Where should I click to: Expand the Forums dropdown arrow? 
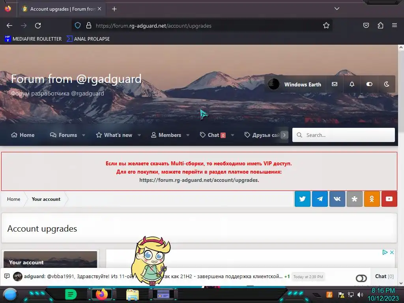coord(84,135)
